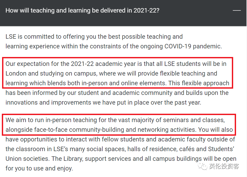The image size is (247, 177).
Task: Click the accordion header about 2021-22 teaching
Action: point(123,13)
